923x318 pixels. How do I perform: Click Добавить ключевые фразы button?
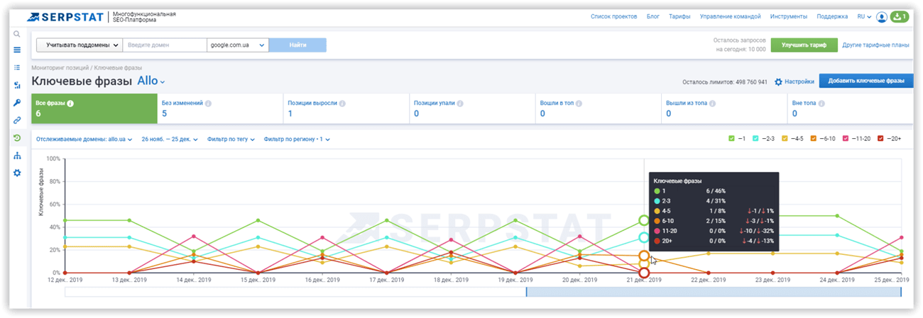point(866,81)
